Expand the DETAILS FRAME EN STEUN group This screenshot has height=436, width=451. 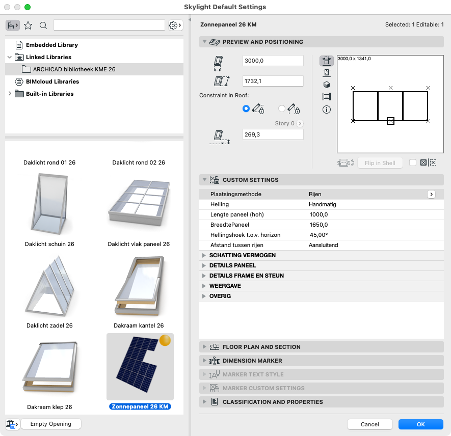point(204,276)
